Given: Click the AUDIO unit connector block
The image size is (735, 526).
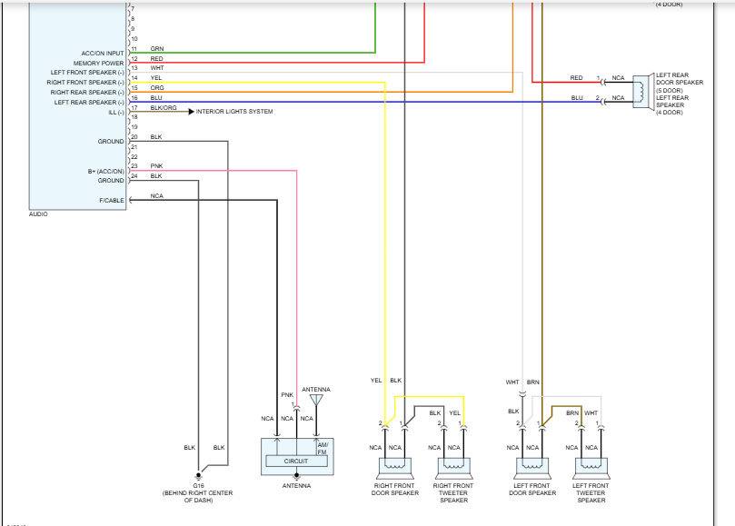Looking at the screenshot, I should tap(78, 106).
